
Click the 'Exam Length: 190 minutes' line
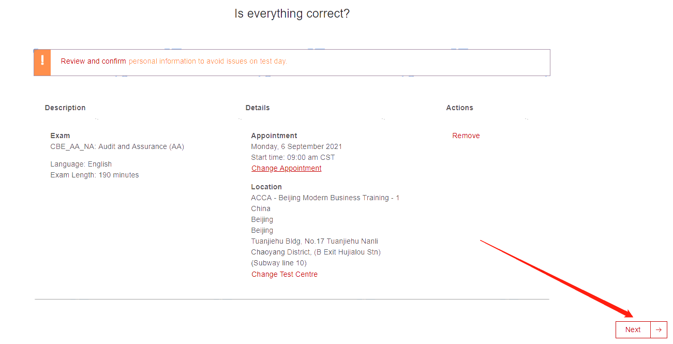94,175
